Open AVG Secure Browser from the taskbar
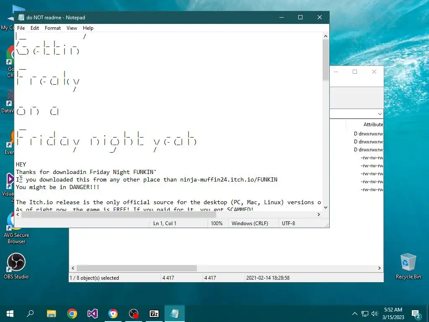This screenshot has height=322, width=429. coord(113,314)
